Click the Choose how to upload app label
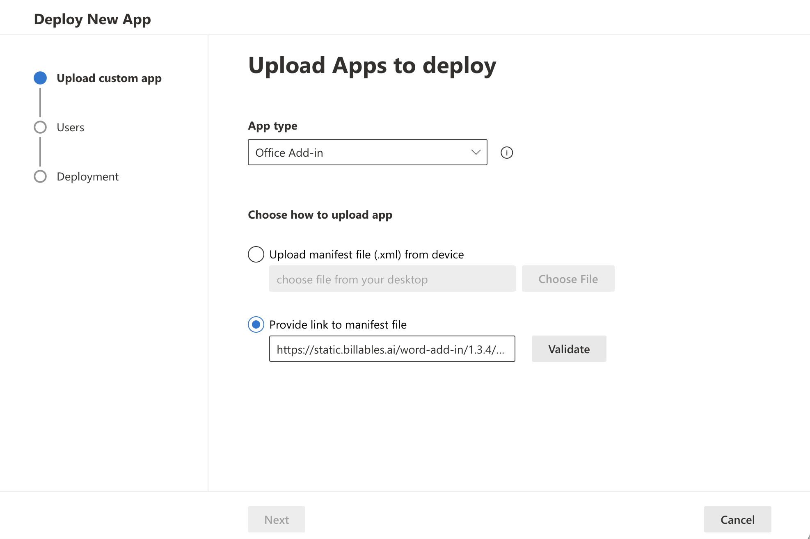 coord(320,215)
